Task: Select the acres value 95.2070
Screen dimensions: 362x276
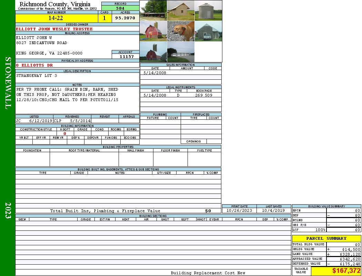Action: 125,18
